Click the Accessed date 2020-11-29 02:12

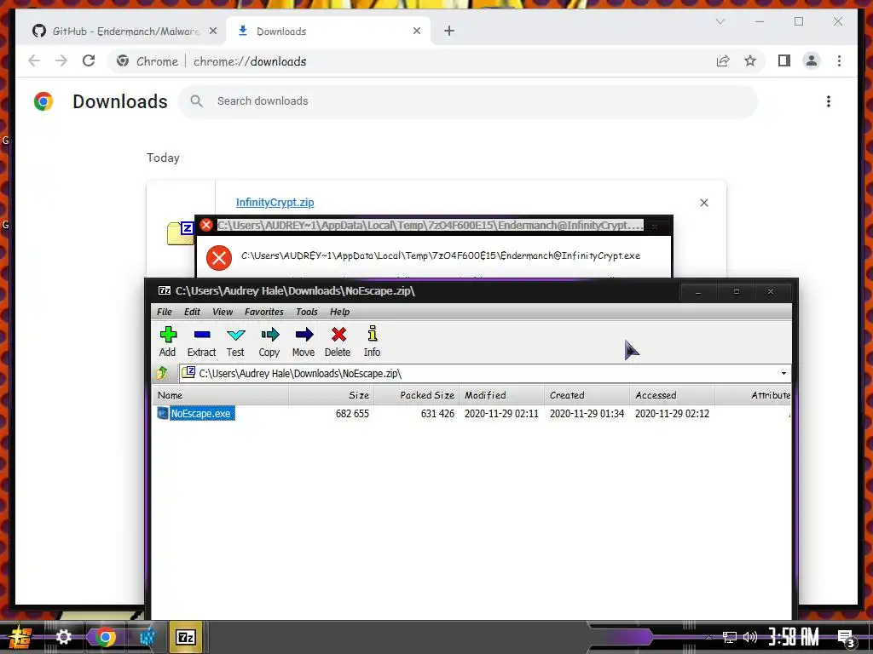672,414
